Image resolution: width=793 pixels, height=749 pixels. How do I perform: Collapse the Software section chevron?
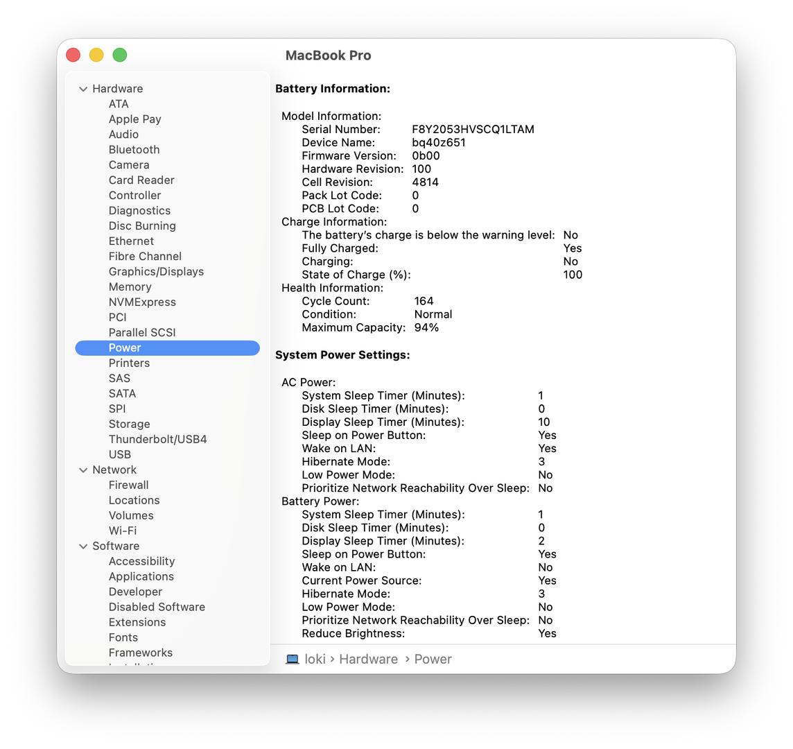click(x=83, y=546)
